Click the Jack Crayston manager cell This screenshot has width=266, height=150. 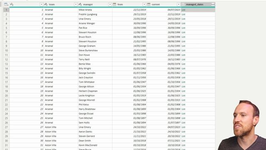pyautogui.click(x=95, y=77)
